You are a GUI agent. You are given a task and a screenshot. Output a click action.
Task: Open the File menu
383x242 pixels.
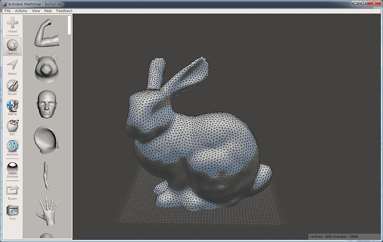click(7, 11)
